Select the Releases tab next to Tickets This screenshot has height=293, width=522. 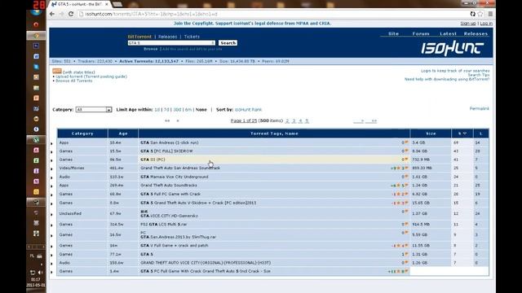pos(167,37)
